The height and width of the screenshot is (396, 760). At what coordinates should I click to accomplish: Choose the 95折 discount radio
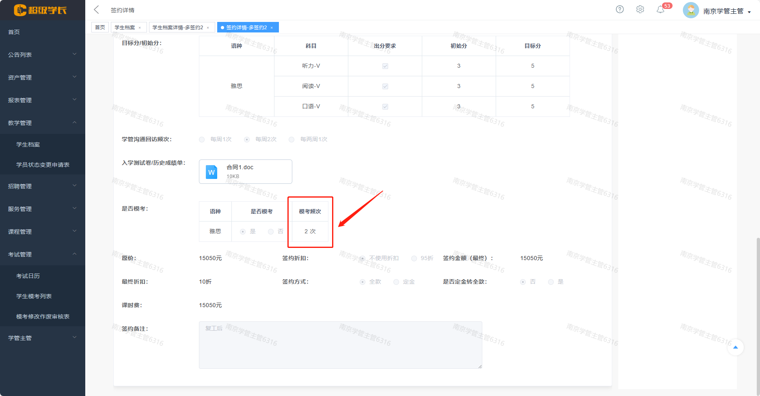[x=414, y=258]
